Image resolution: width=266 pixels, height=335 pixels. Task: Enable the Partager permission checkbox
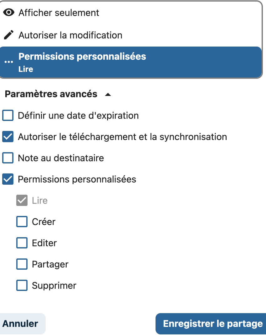pyautogui.click(x=22, y=264)
